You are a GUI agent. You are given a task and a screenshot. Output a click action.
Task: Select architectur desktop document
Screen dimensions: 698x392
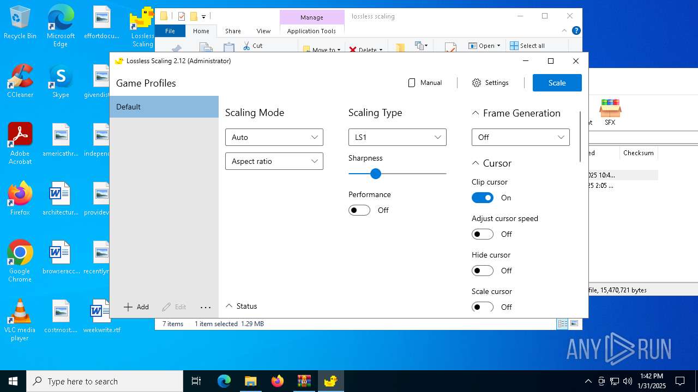[x=61, y=199]
